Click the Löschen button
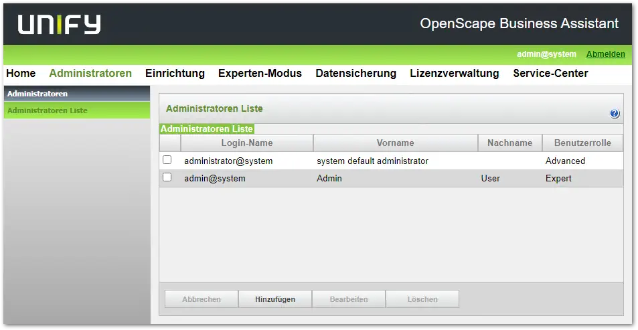The height and width of the screenshot is (330, 638). click(422, 299)
